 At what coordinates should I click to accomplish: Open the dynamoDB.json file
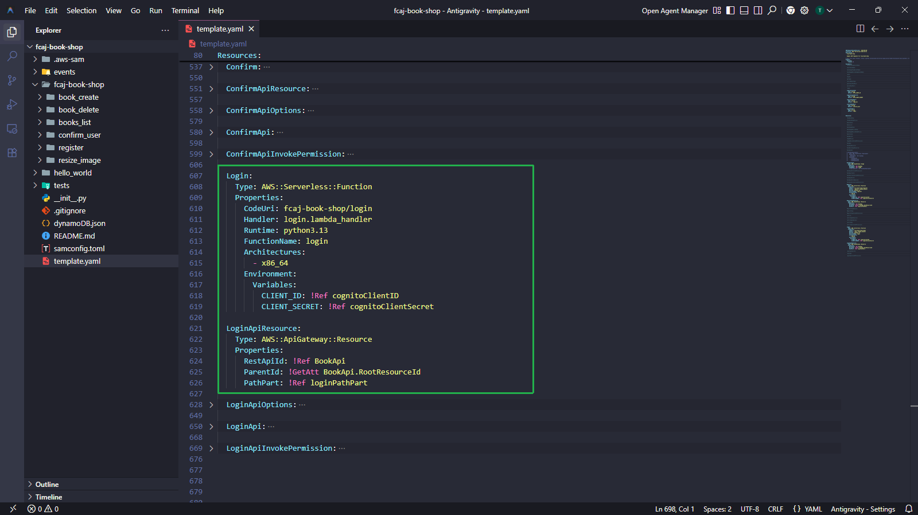point(79,224)
